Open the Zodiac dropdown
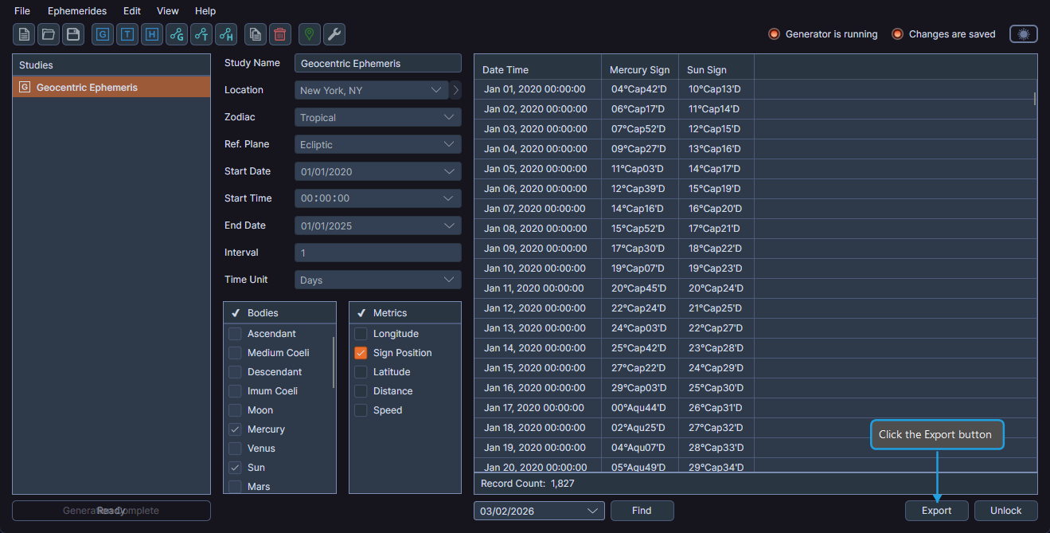 point(377,116)
